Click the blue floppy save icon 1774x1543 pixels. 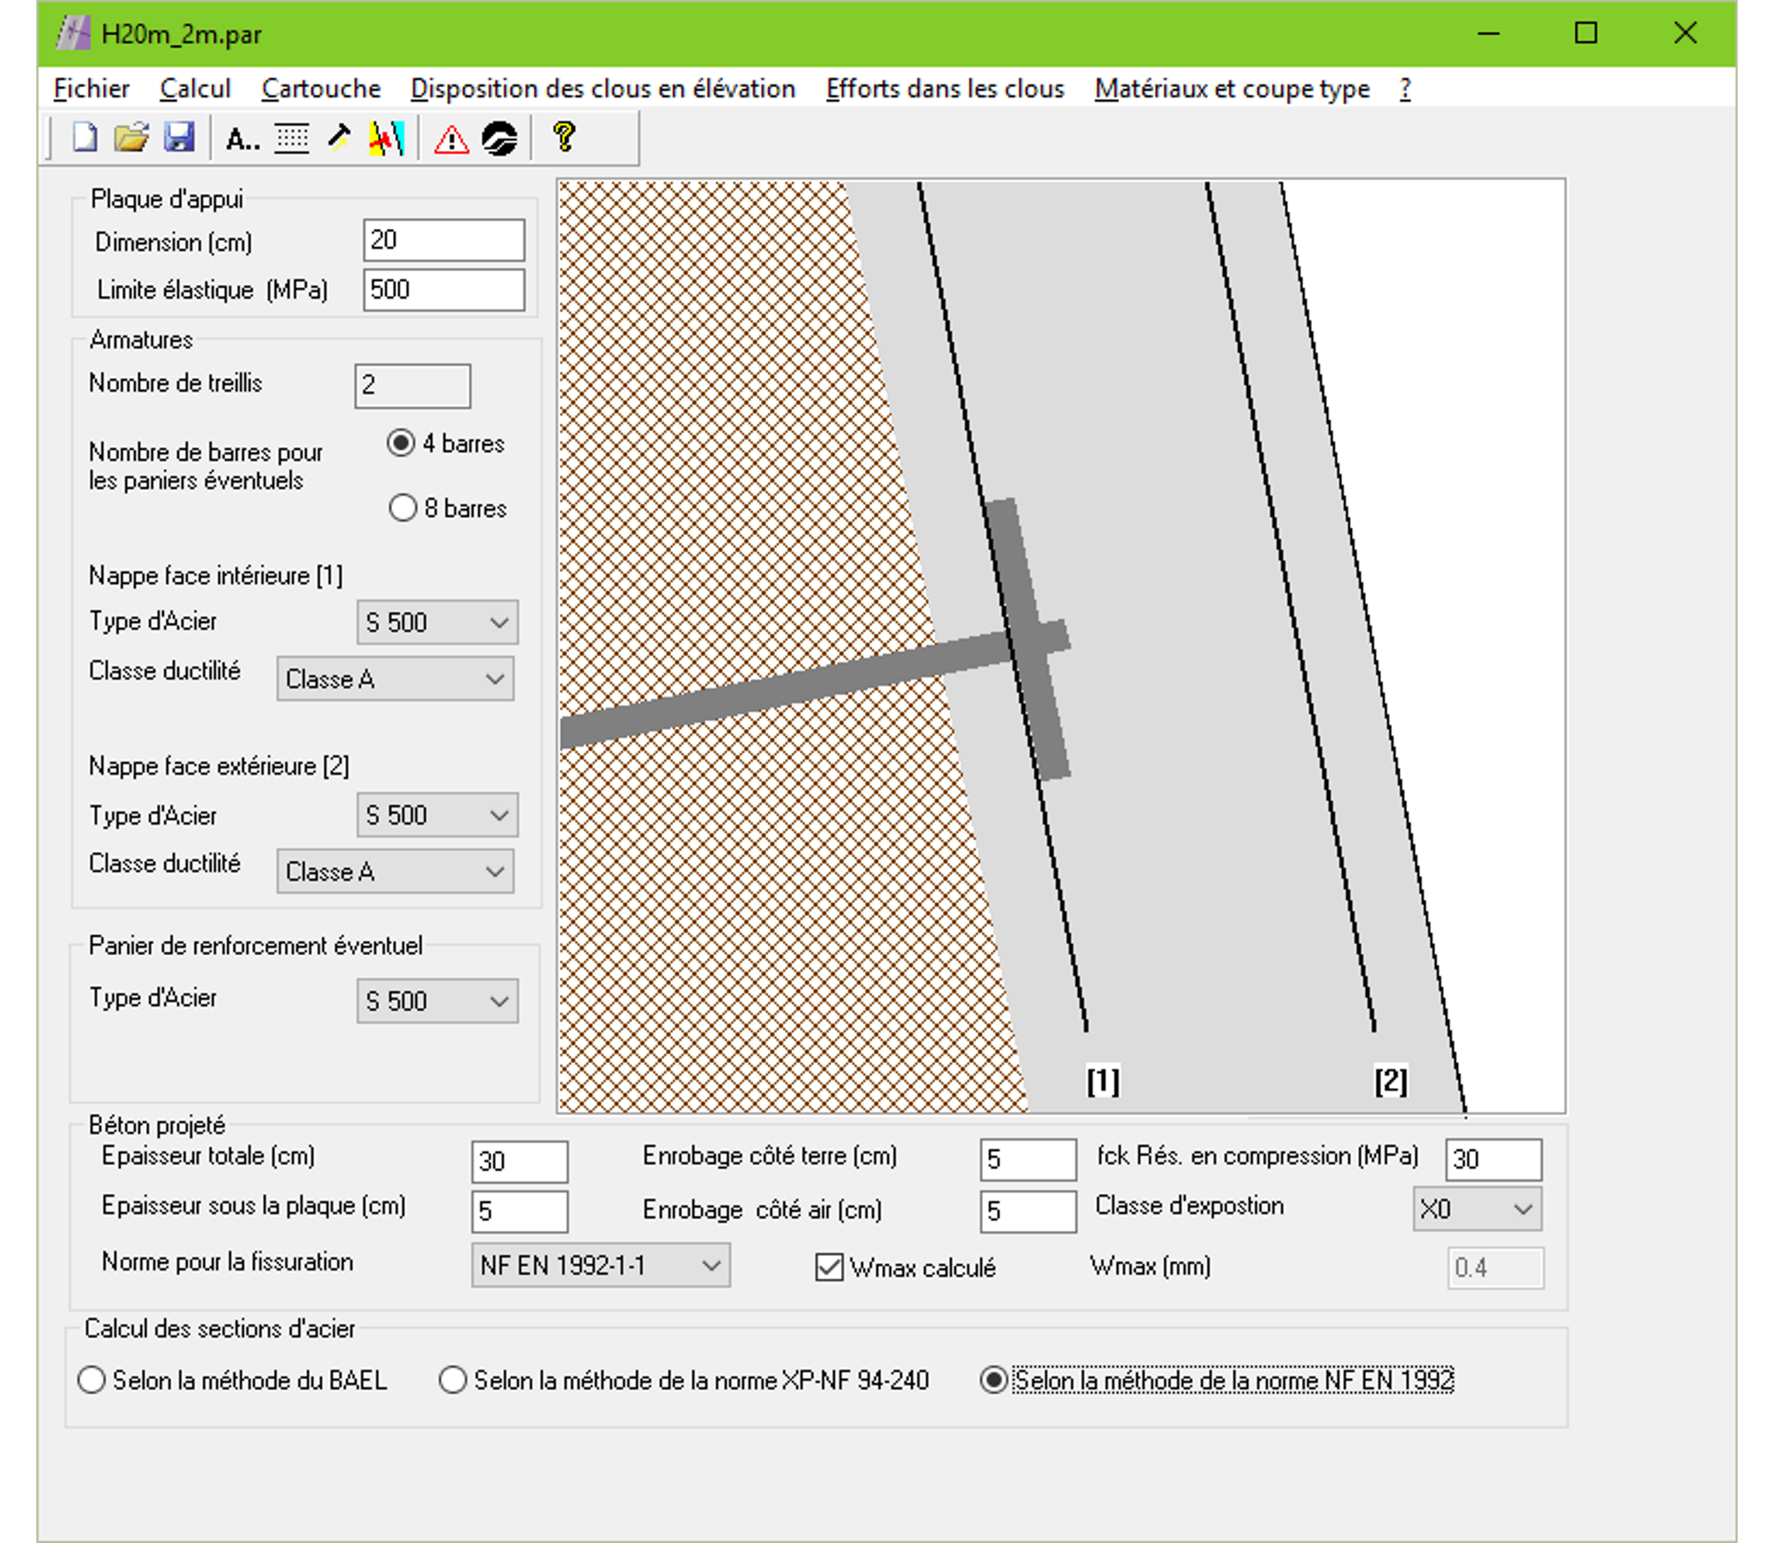(179, 137)
